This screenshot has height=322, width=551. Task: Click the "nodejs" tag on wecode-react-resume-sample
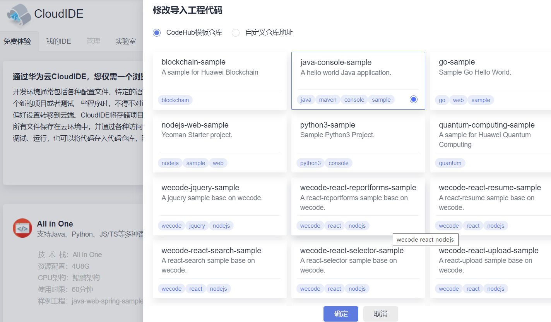[496, 226]
